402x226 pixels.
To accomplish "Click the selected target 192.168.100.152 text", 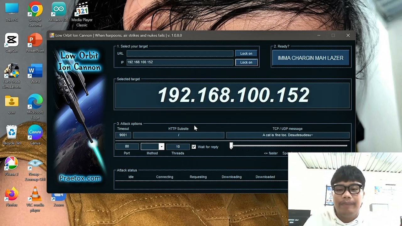I will click(x=233, y=95).
